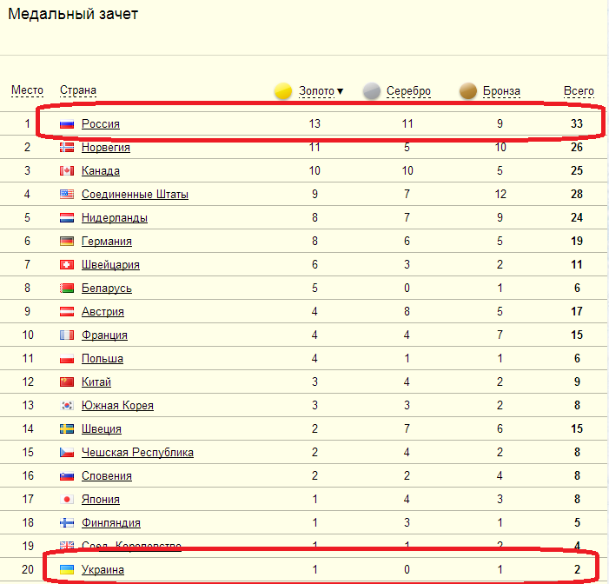This screenshot has width=609, height=584.
Task: Click the bronze medal icon in header
Action: [x=468, y=91]
